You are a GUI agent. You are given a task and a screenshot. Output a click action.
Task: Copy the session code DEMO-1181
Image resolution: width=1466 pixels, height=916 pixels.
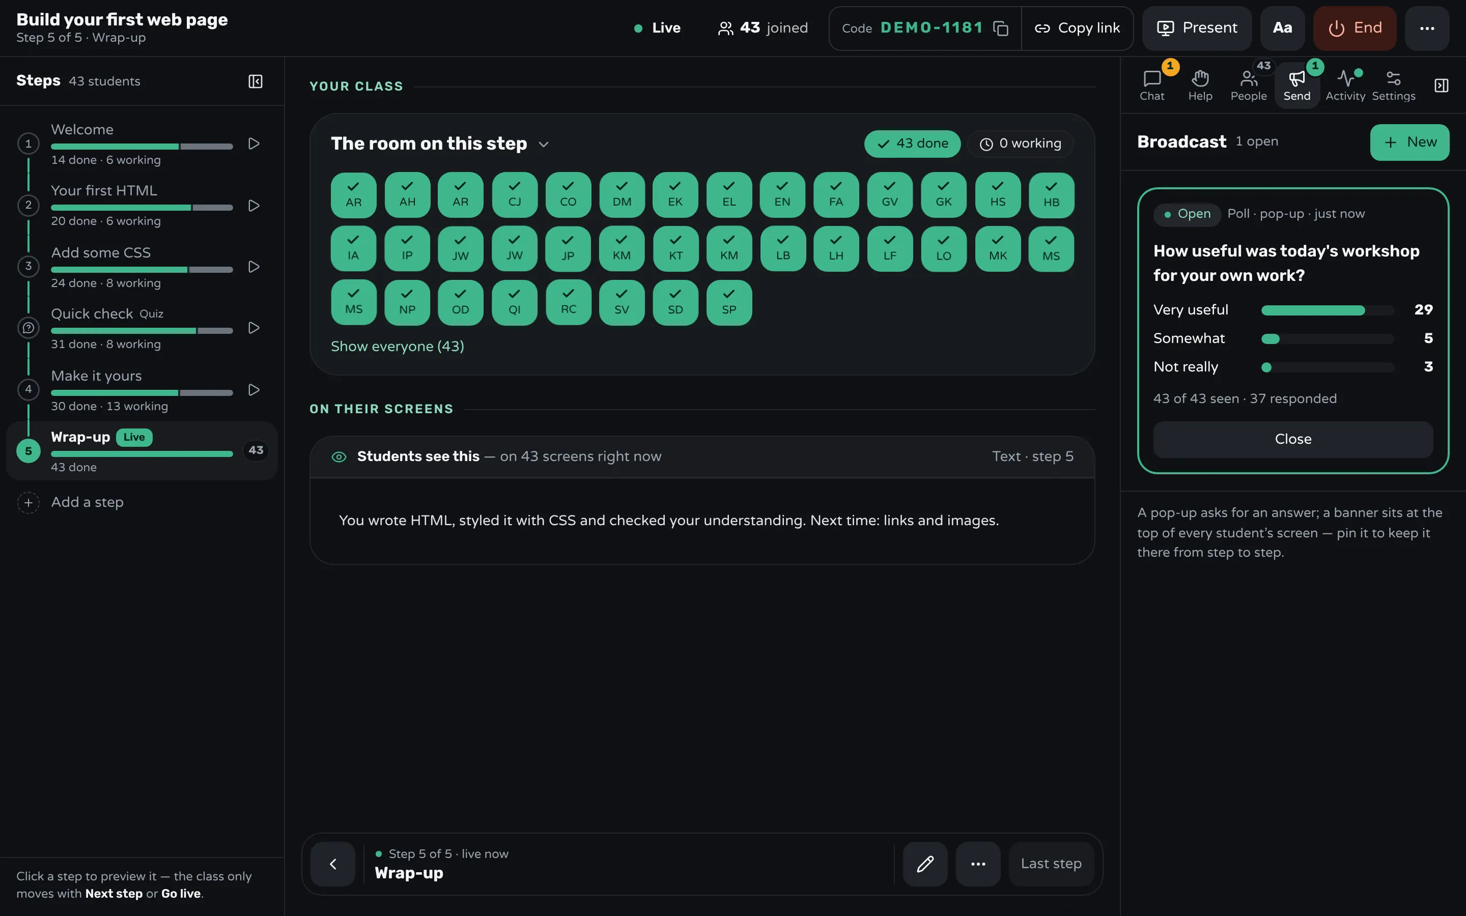coord(1001,28)
